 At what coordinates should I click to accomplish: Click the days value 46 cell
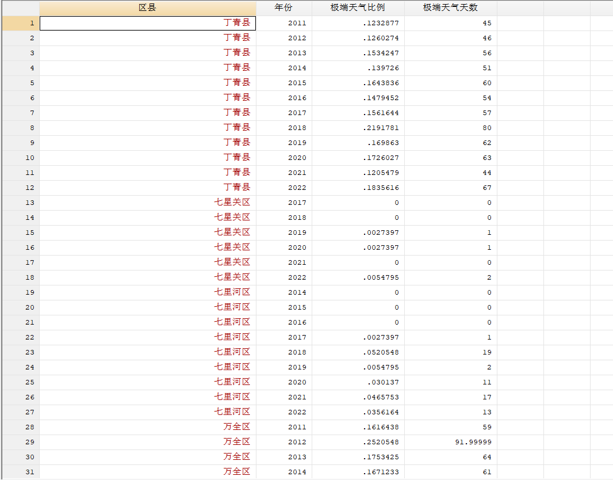(451, 38)
